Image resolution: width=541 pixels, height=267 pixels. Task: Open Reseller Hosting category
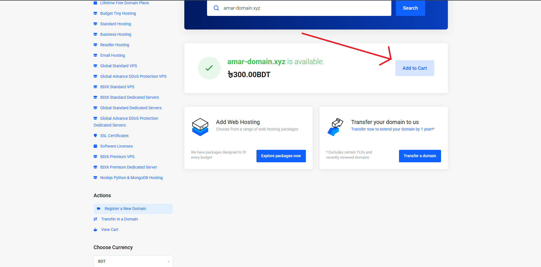point(114,45)
